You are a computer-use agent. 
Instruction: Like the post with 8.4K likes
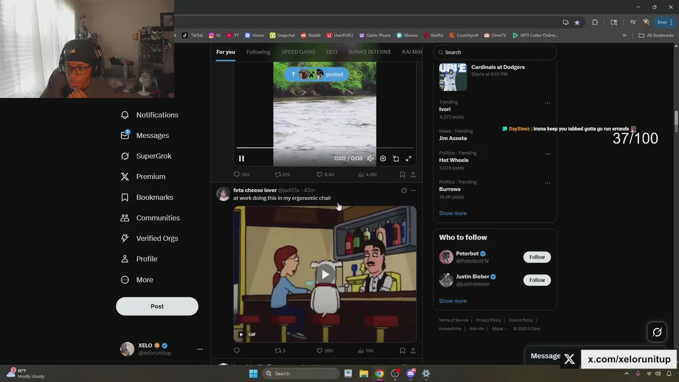coord(325,174)
